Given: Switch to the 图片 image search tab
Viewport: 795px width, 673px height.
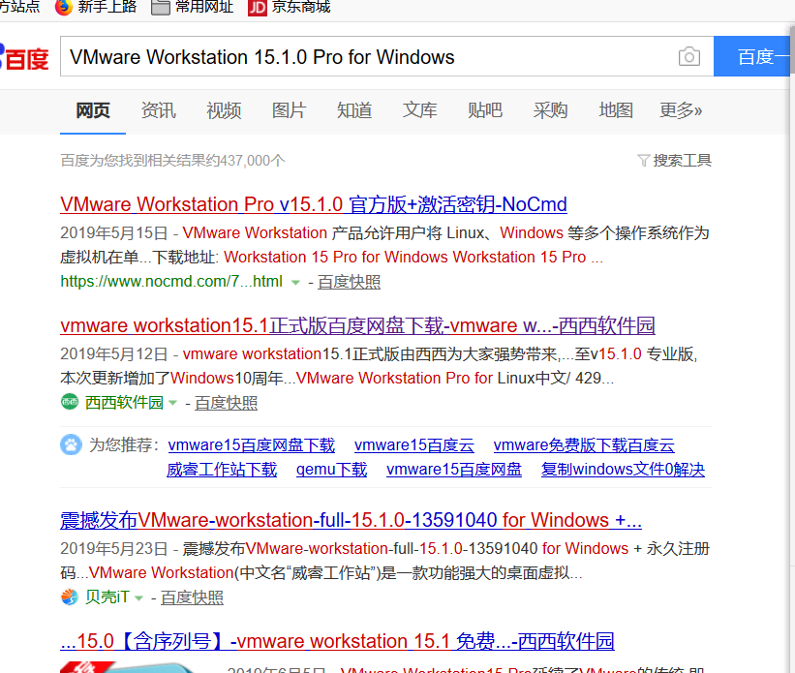Looking at the screenshot, I should pyautogui.click(x=289, y=110).
